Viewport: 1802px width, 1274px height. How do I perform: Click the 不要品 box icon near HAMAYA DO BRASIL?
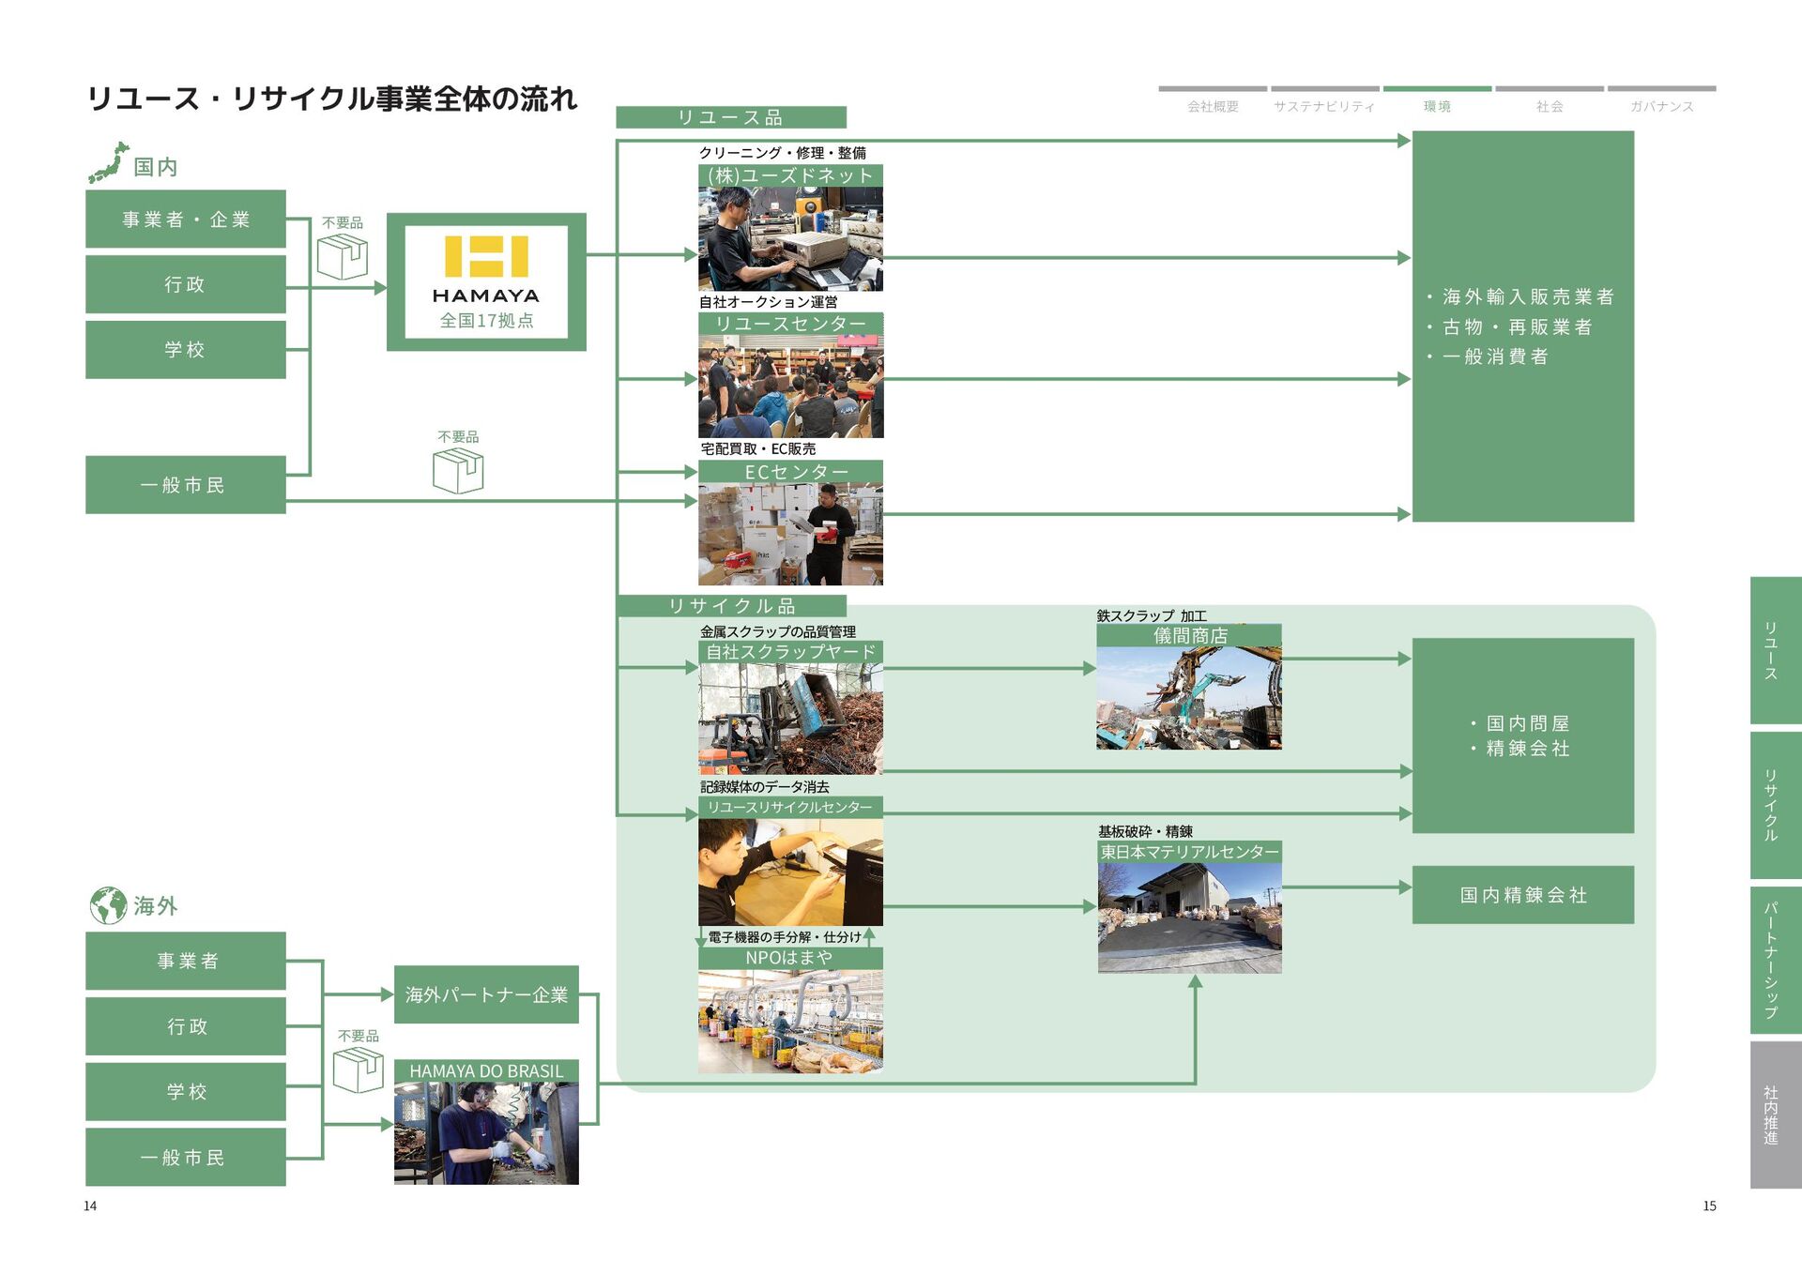click(358, 1069)
